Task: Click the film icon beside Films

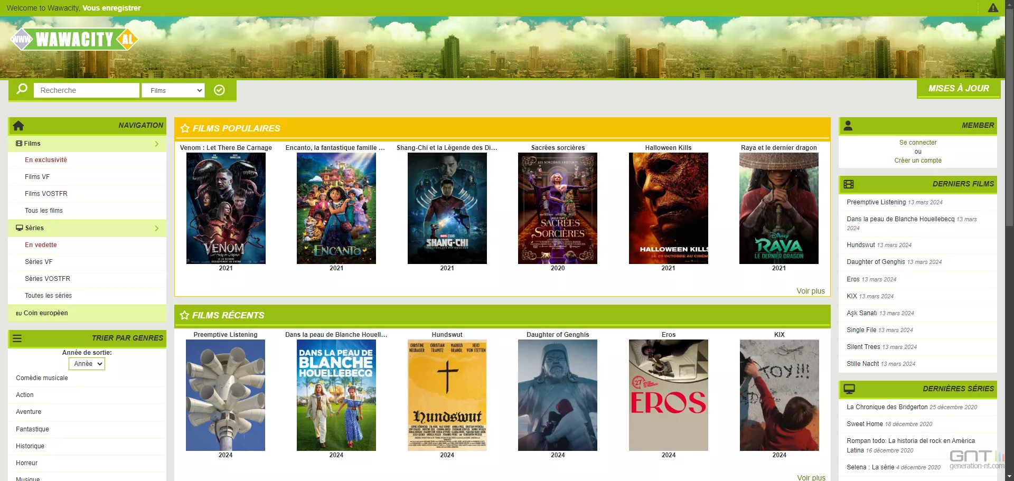Action: click(19, 144)
